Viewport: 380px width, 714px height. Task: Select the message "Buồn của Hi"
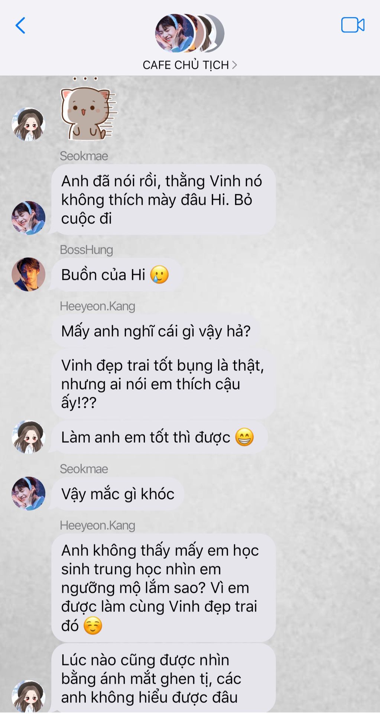pos(117,275)
